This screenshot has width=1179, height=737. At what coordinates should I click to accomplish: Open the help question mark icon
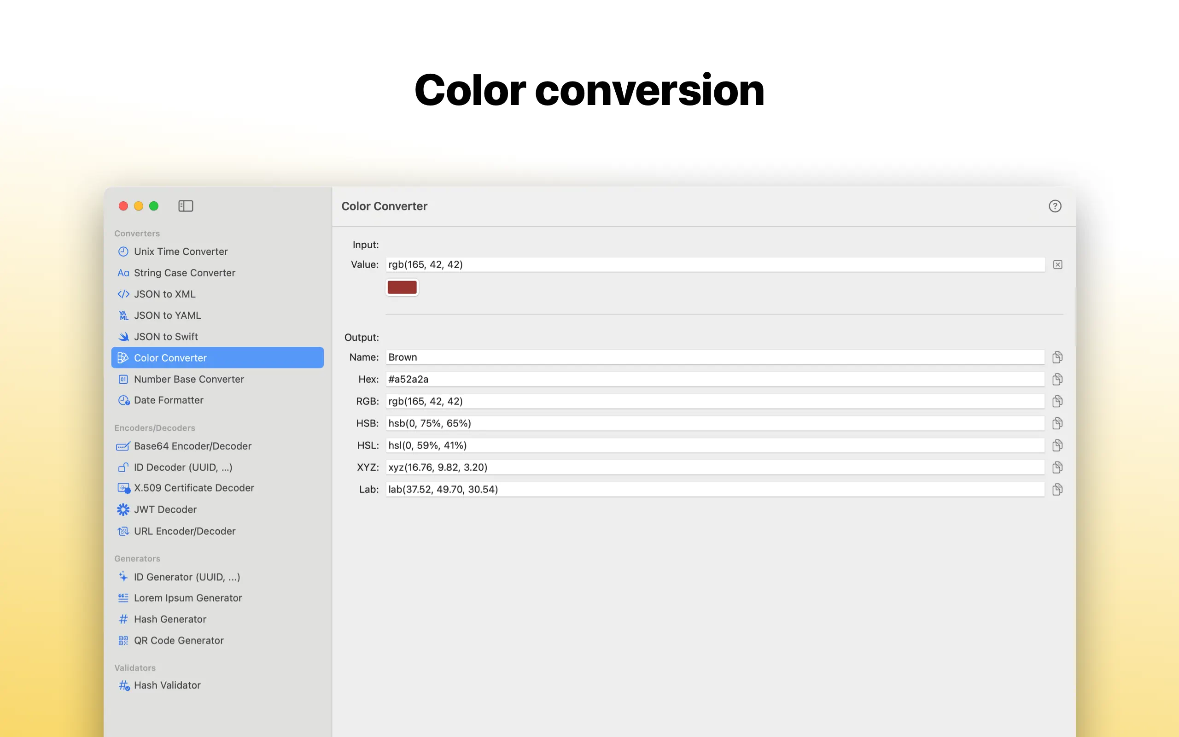coord(1055,206)
